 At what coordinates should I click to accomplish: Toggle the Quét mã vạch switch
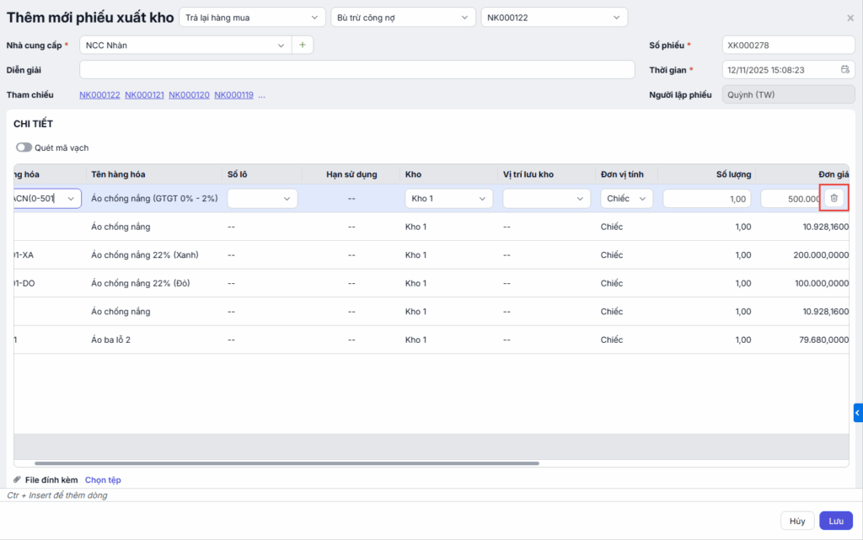click(24, 147)
